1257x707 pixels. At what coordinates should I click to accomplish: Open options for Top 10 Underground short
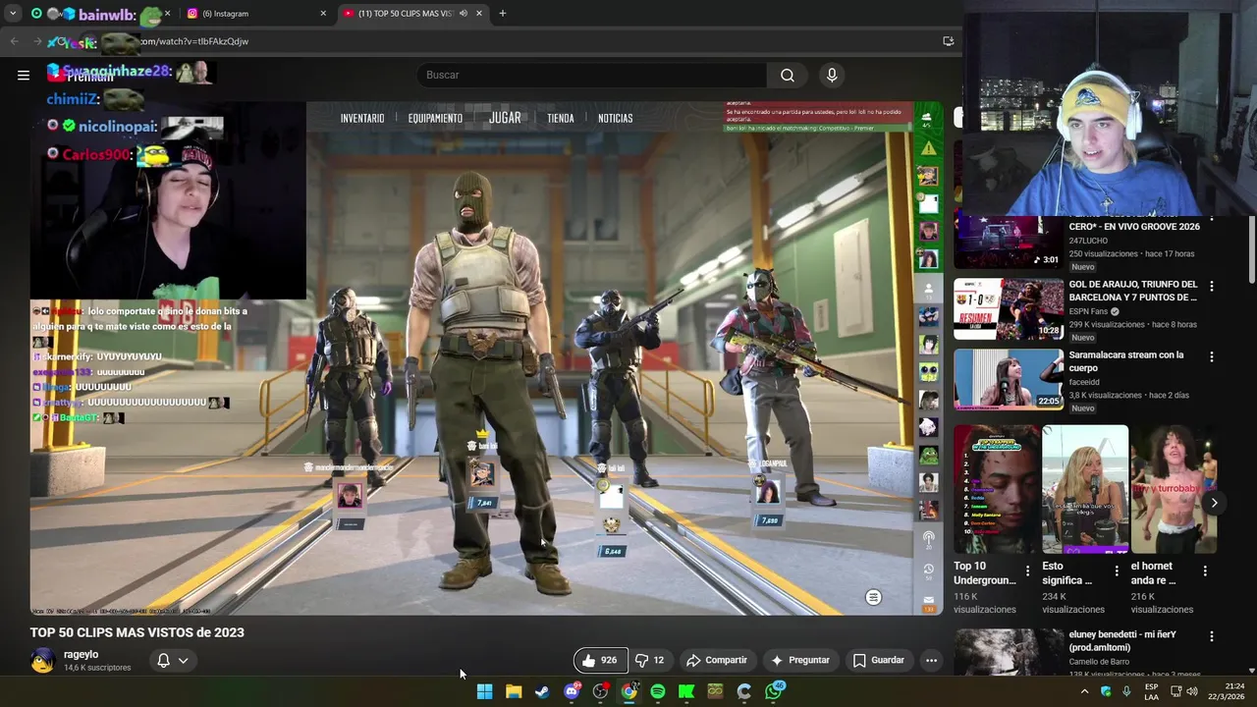point(1027,571)
